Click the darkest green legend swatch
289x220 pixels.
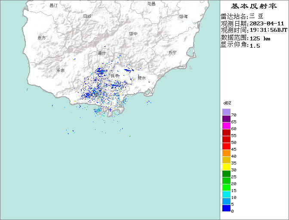226,174
